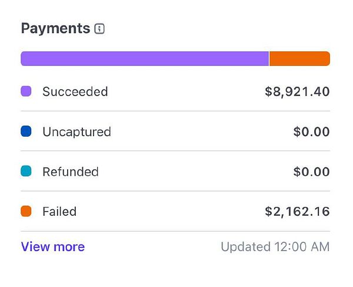Click the Refunded label
The image size is (353, 287).
coord(71,171)
